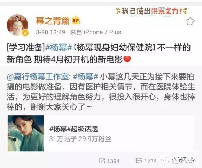
Task: Visit @嘉行杨幂工作室 account link
Action: coord(38,77)
